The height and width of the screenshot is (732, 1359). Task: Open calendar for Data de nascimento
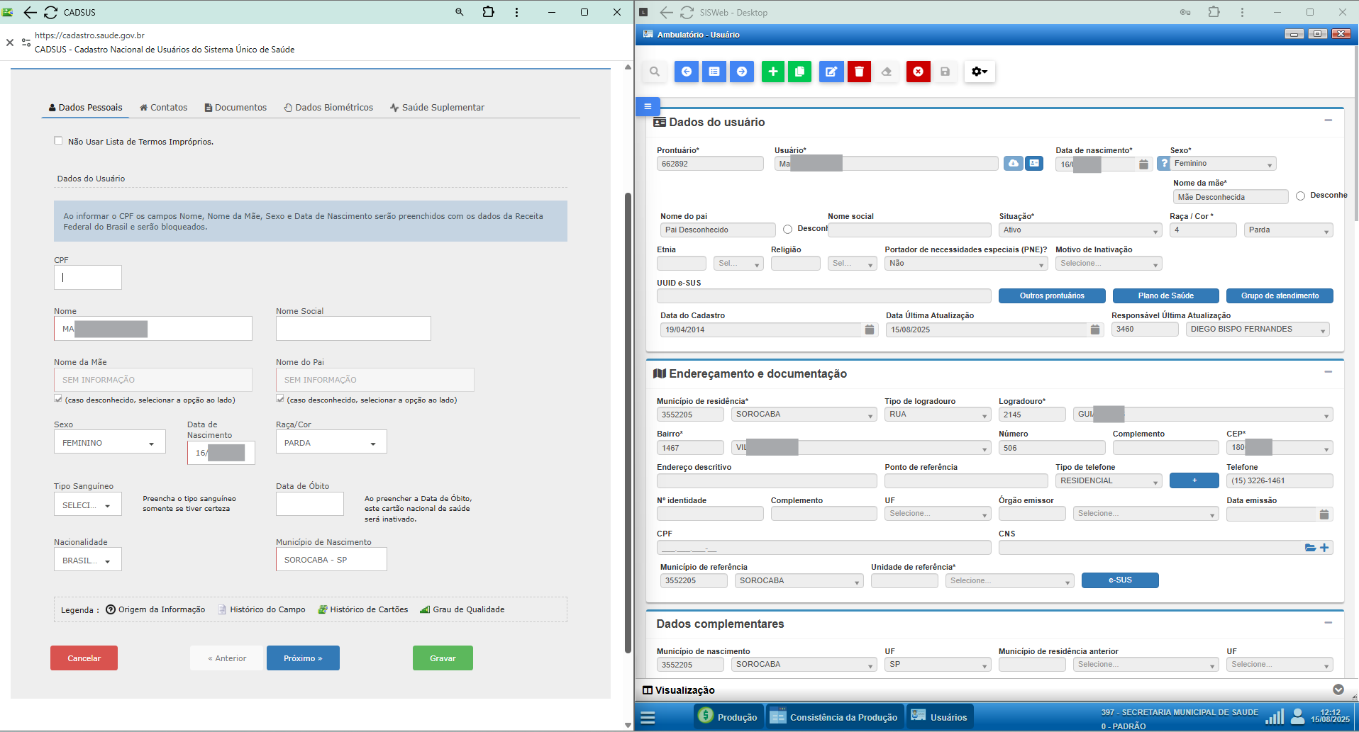[1143, 164]
